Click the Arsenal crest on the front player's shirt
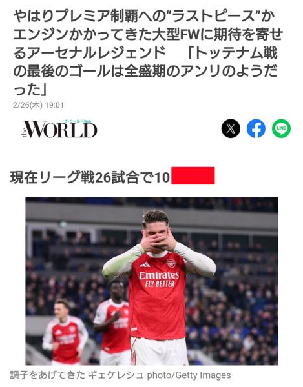The width and height of the screenshot is (303, 387). pyautogui.click(x=171, y=263)
